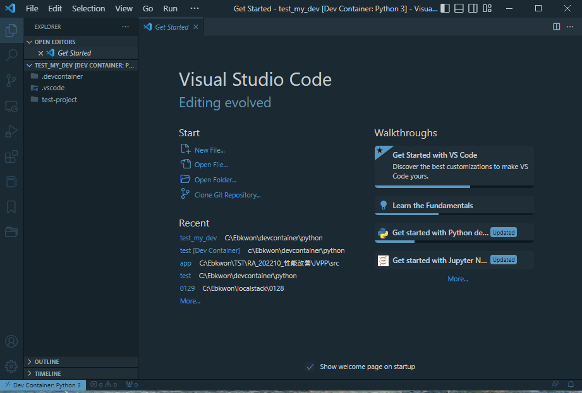582x393 pixels.
Task: Open the Search view icon
Action: [11, 55]
